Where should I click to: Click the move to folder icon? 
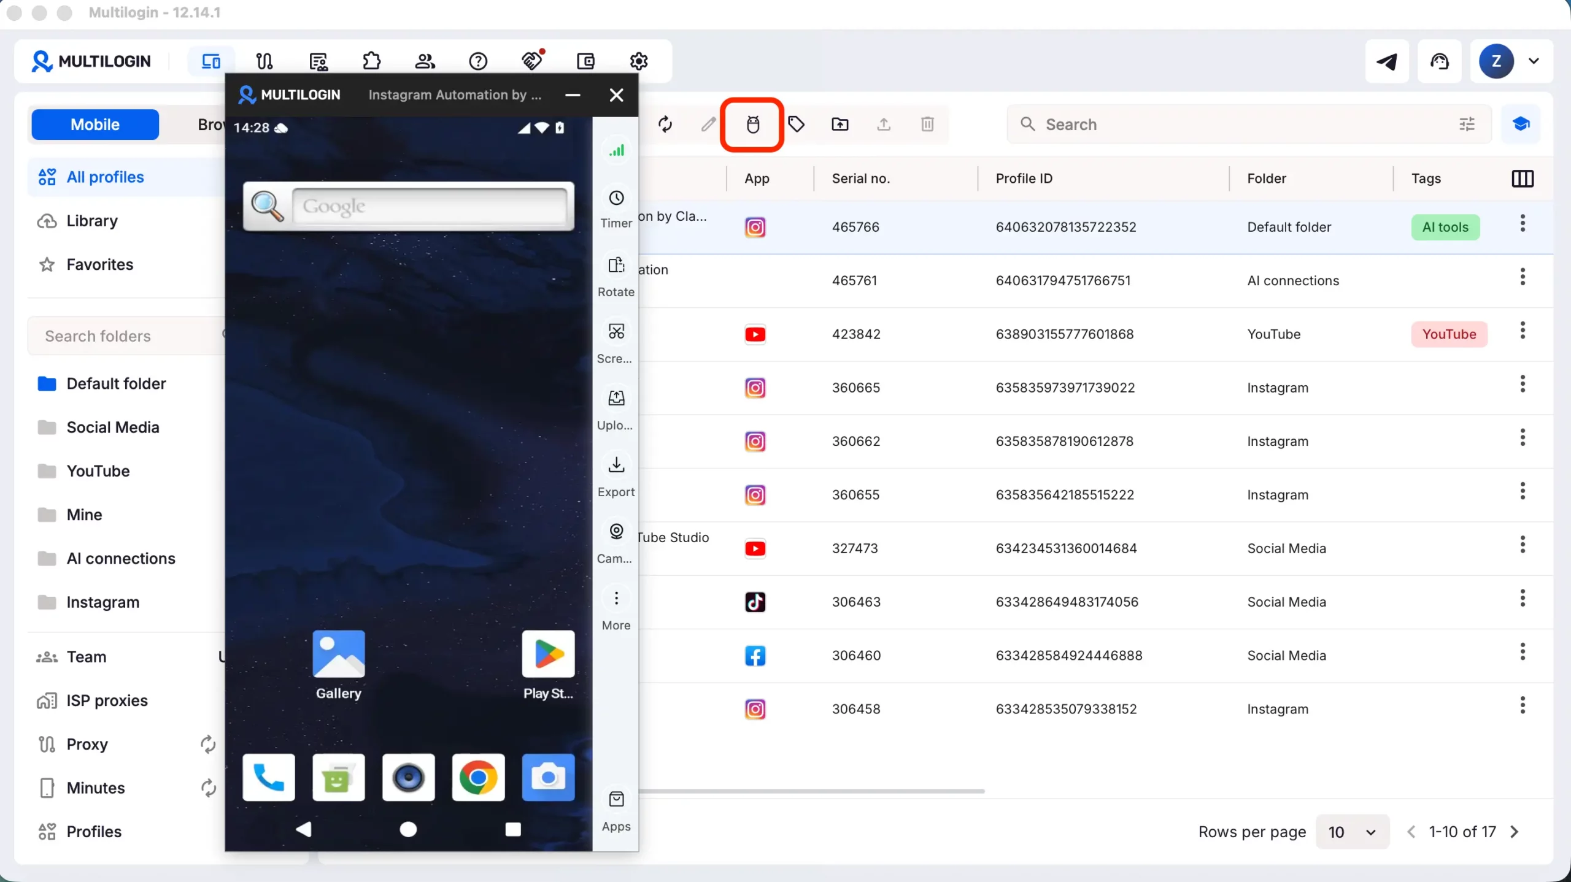tap(840, 125)
